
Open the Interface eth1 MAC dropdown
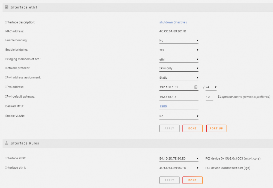tap(179, 168)
